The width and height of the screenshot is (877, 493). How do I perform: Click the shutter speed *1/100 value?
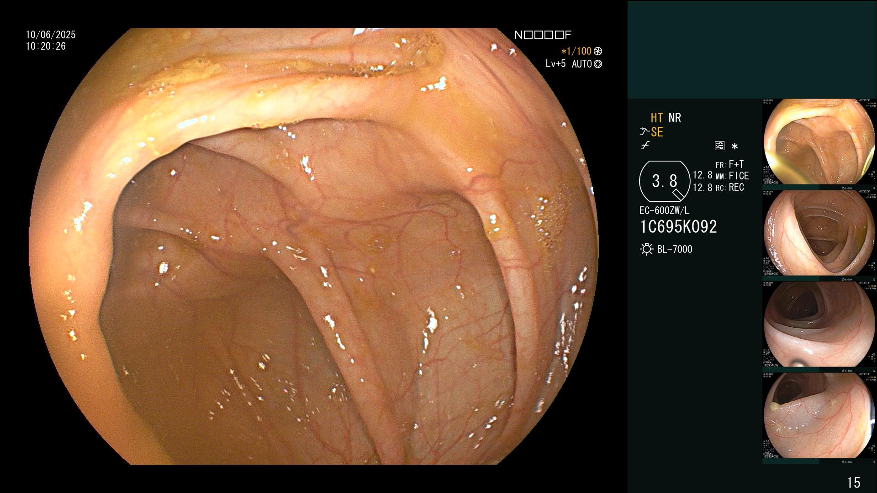[x=576, y=51]
